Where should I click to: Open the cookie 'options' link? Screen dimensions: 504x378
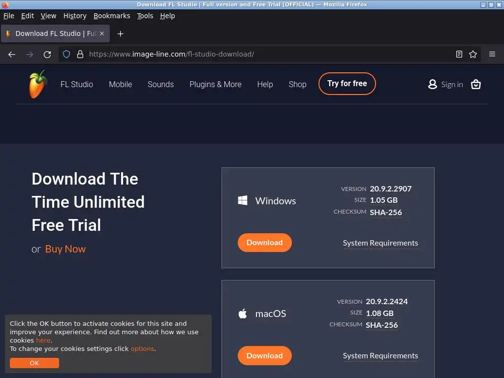(x=142, y=348)
